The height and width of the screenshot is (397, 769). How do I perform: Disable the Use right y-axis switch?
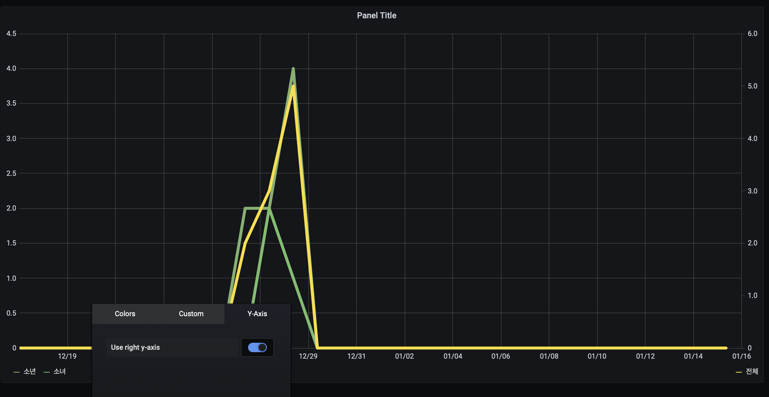click(257, 347)
